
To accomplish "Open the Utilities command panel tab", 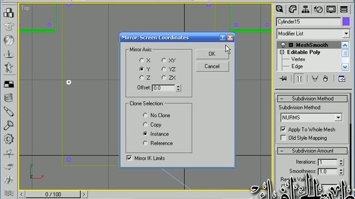I will pos(344,9).
